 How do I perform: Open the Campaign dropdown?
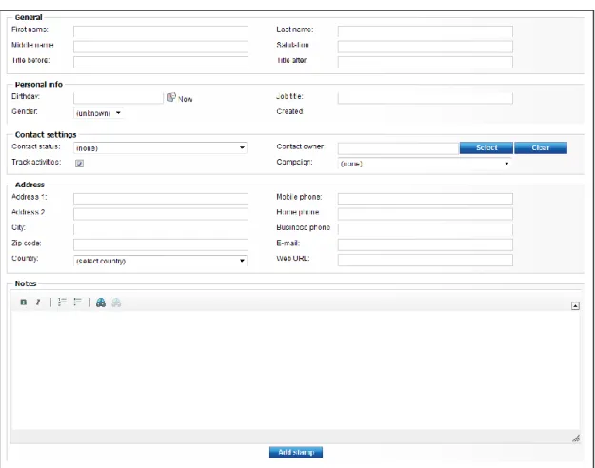coord(425,164)
